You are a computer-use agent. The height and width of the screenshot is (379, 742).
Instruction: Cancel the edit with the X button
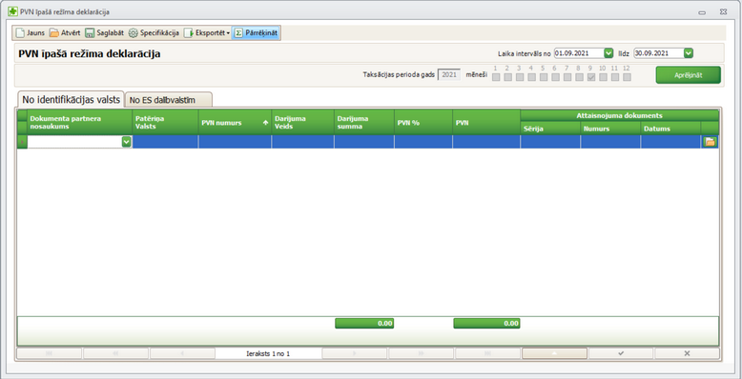(687, 353)
